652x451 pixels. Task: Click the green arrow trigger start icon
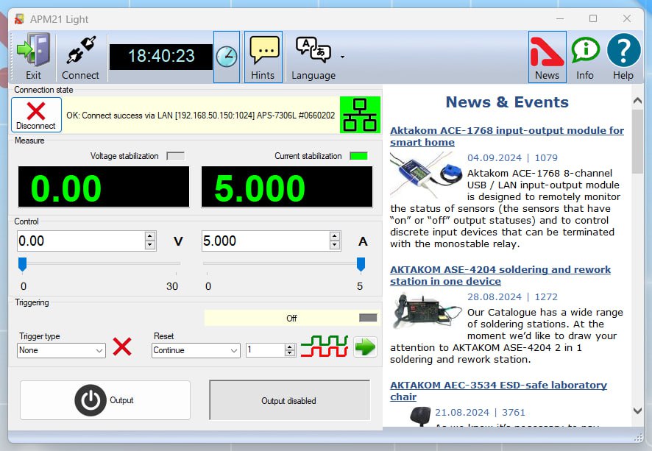pos(365,347)
